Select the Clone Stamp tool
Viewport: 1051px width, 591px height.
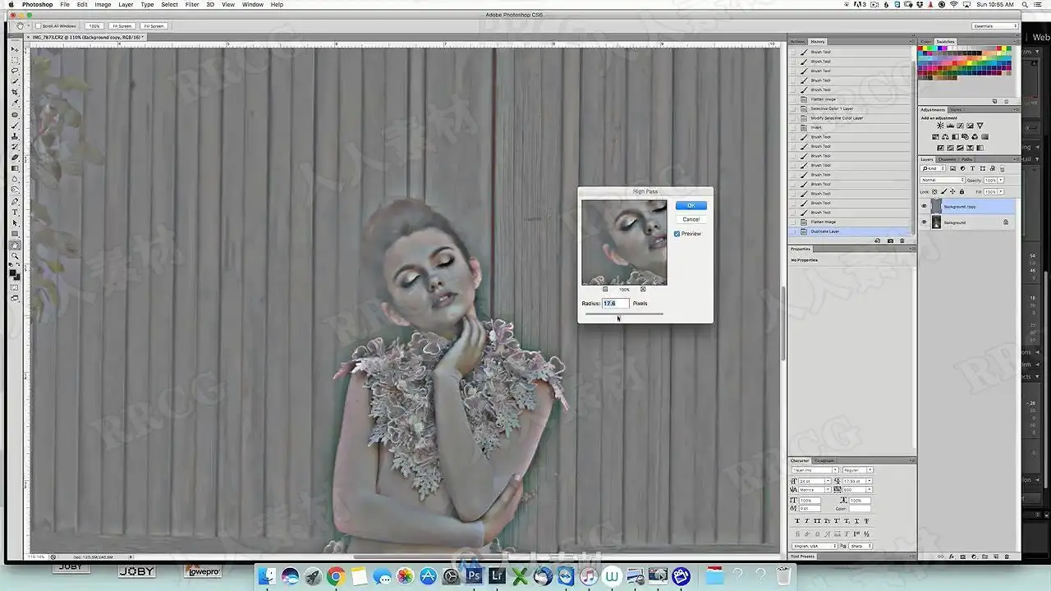click(15, 137)
